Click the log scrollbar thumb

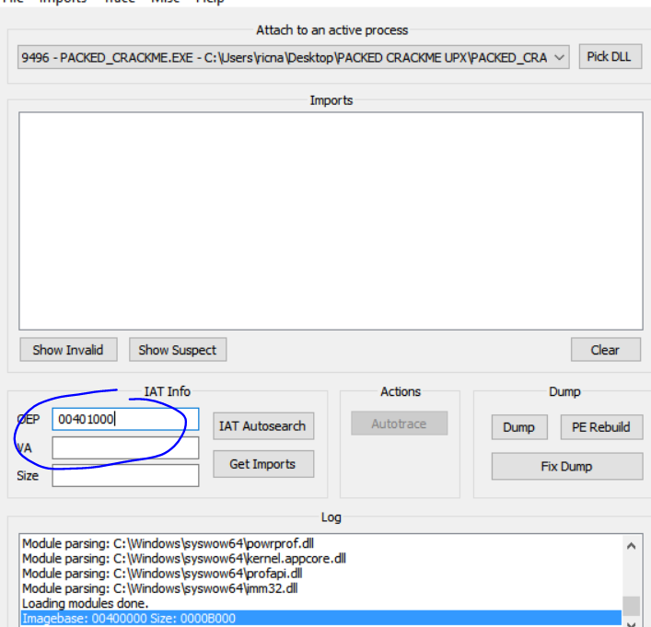click(632, 606)
